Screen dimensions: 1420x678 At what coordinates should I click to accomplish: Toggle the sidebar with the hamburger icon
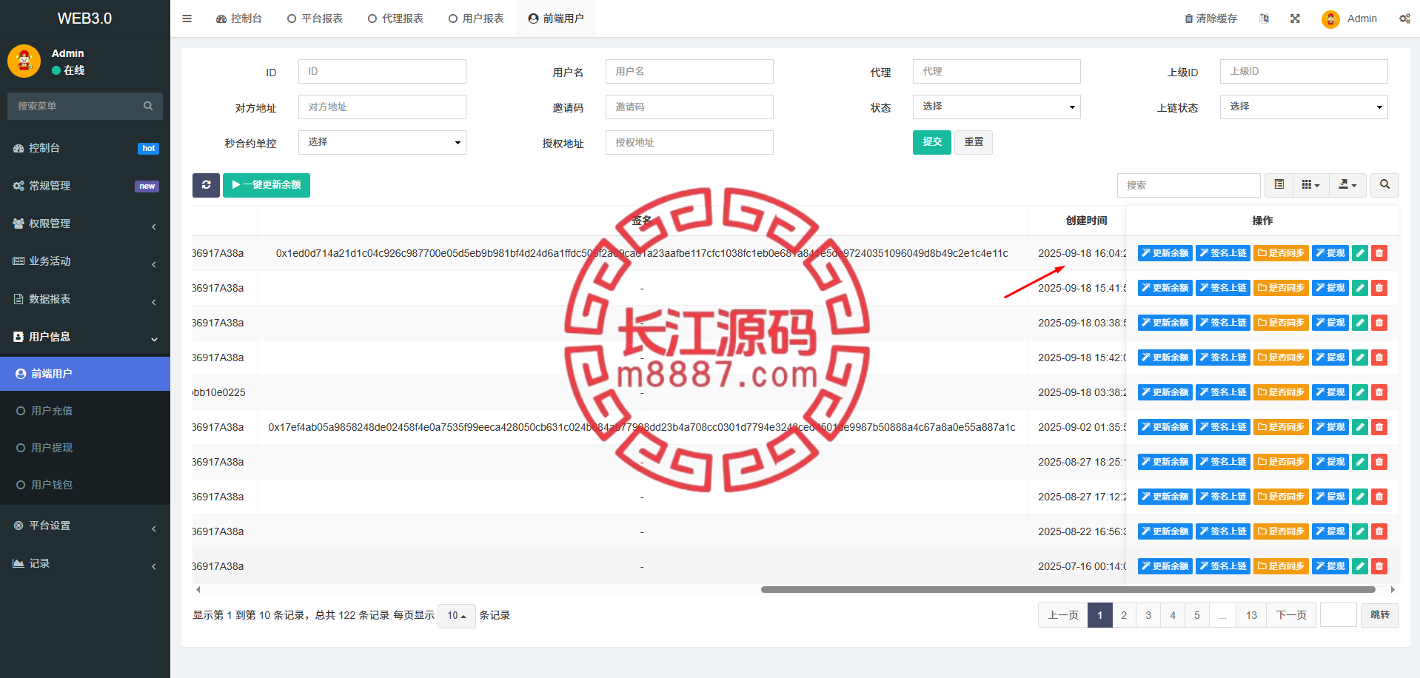click(187, 19)
